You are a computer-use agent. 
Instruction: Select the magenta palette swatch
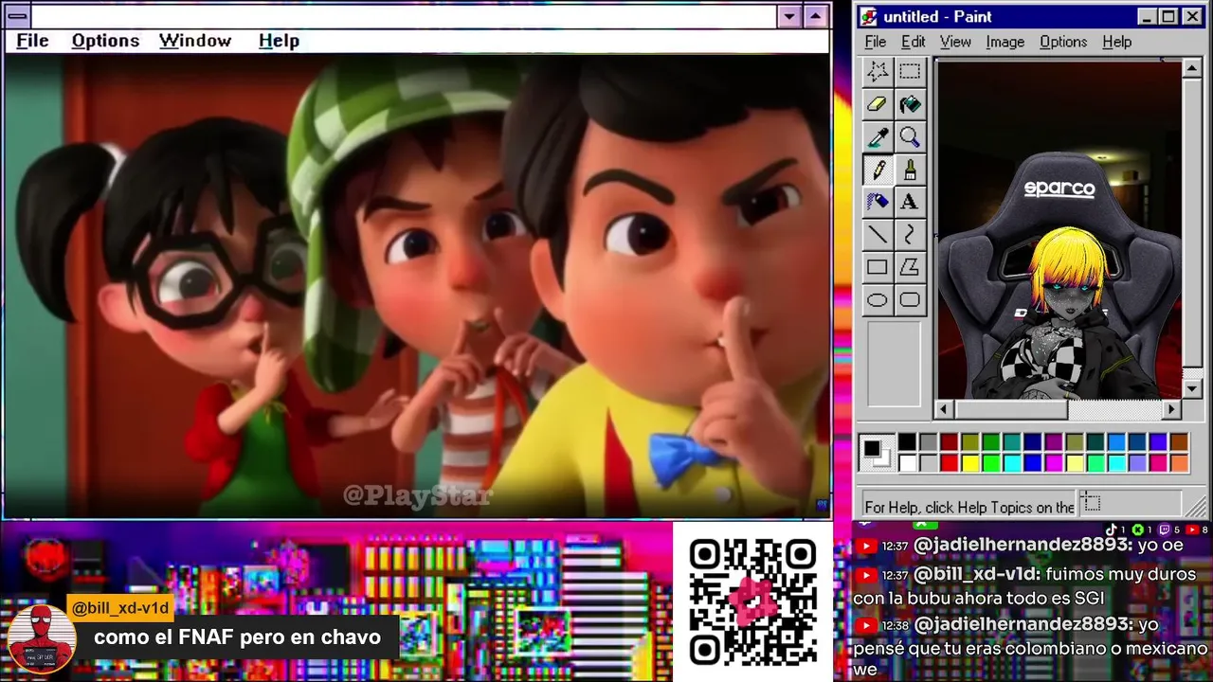click(x=1054, y=463)
